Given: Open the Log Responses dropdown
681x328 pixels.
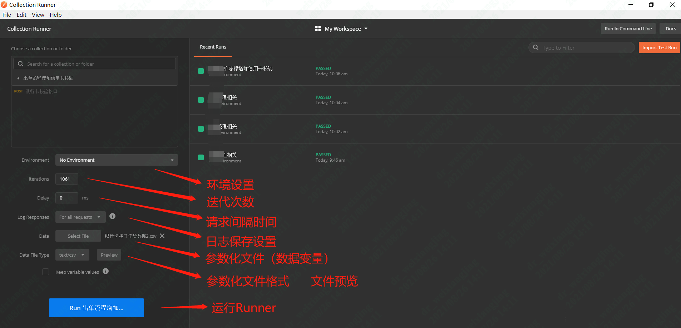Looking at the screenshot, I should (80, 217).
